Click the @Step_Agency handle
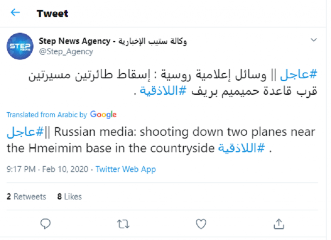 (x=66, y=51)
